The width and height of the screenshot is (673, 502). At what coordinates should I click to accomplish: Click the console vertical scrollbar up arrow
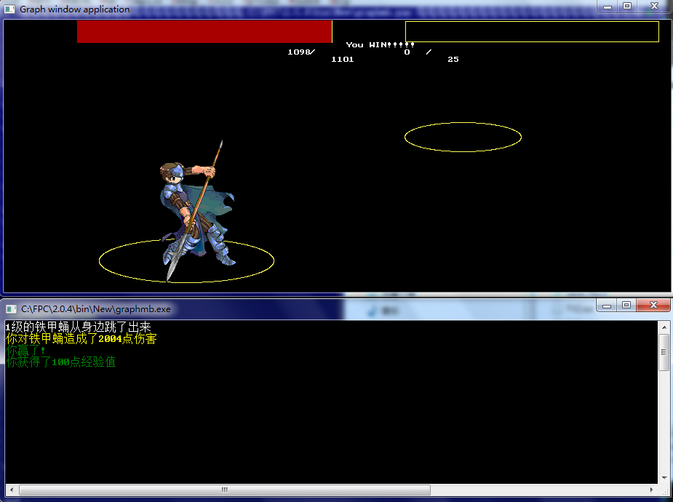[x=664, y=327]
